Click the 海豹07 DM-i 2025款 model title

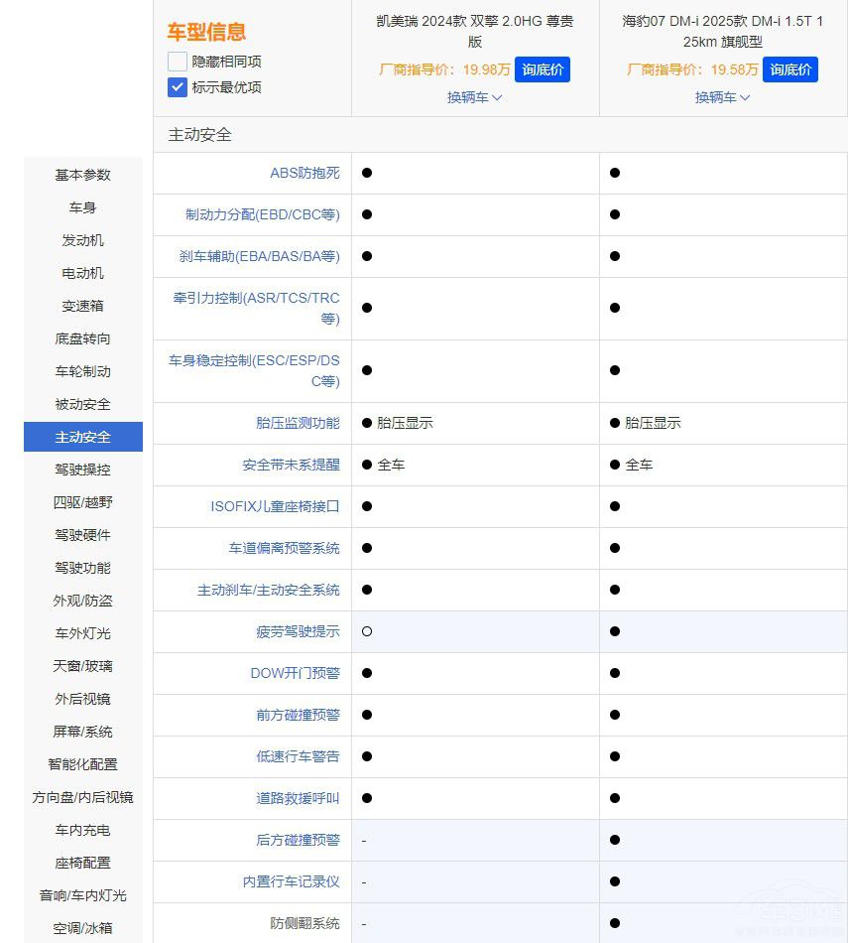point(723,31)
